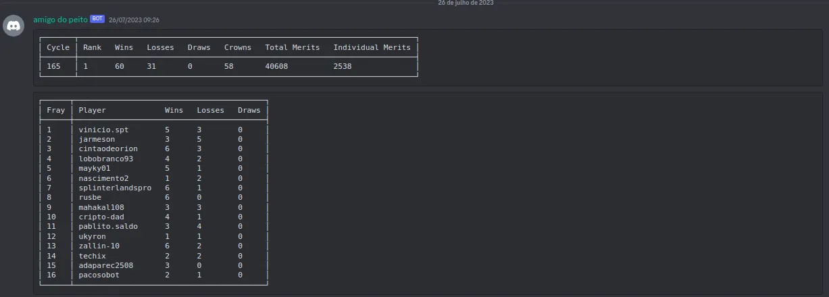
Task: Select the Cycle column header
Action: 58,47
